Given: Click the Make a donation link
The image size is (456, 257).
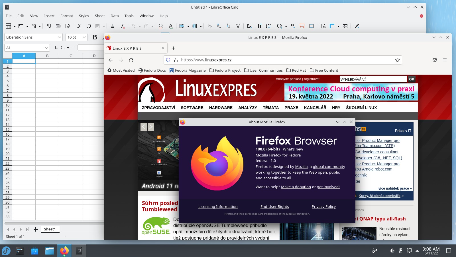Looking at the screenshot, I should 296,187.
